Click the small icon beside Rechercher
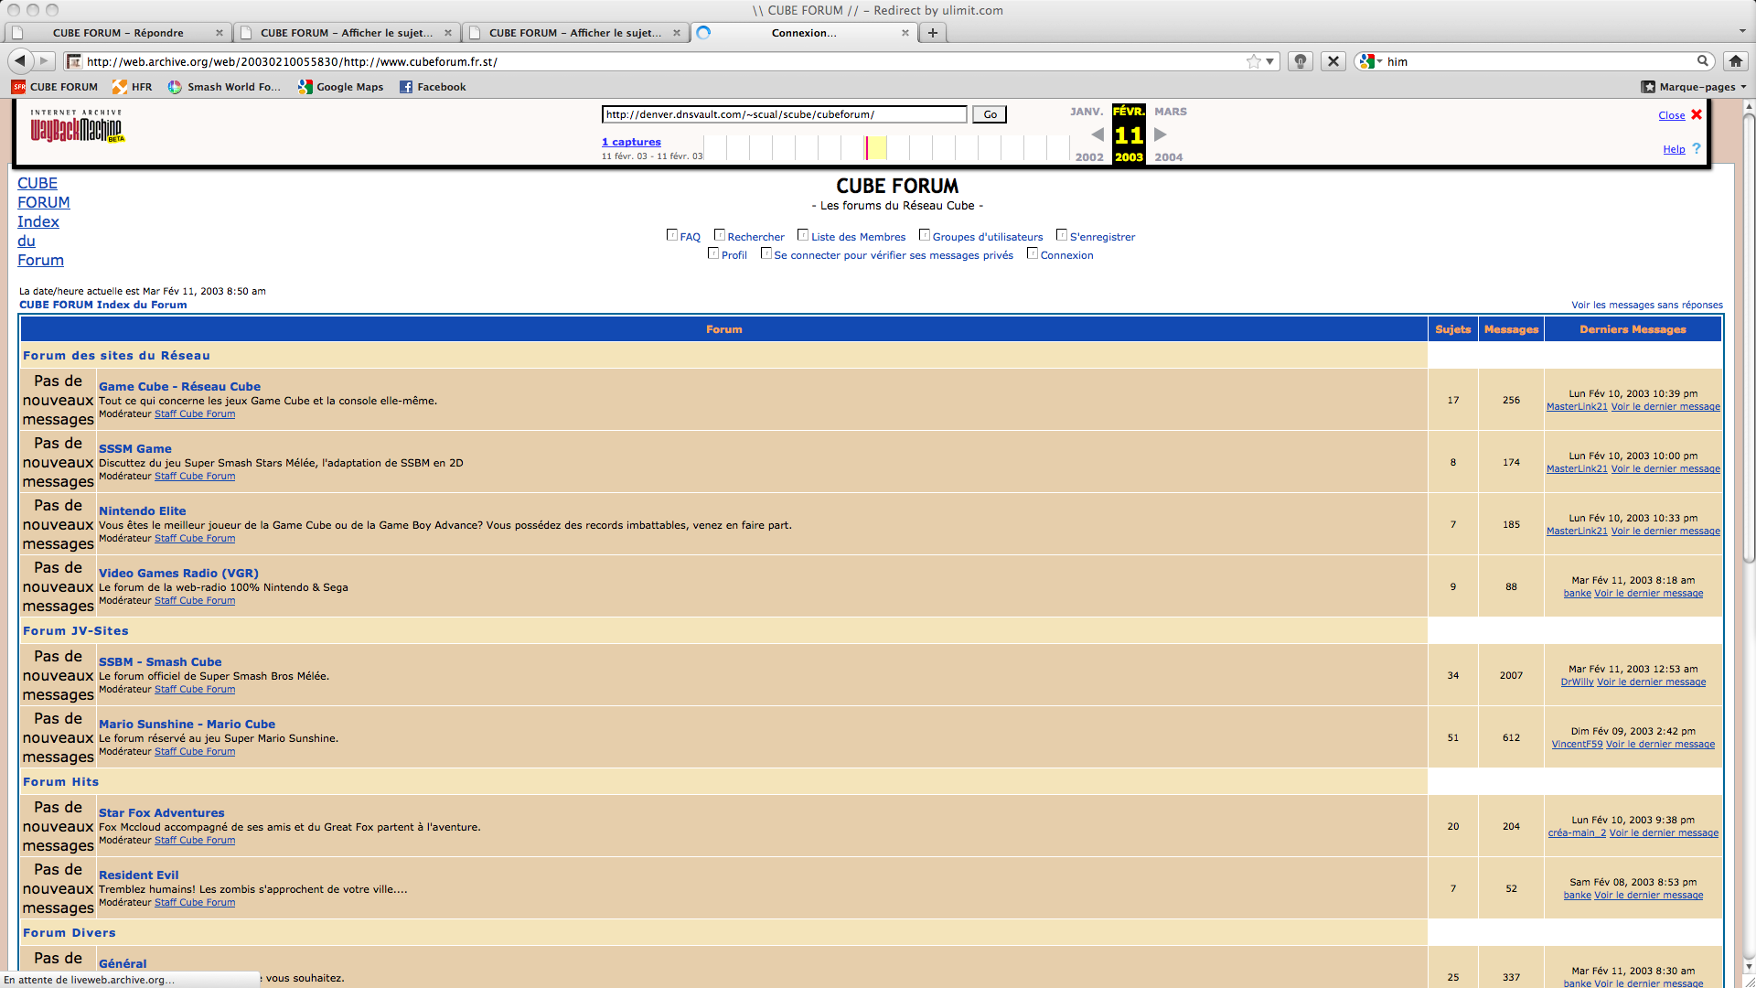Screen dimensions: 1756x988 point(720,235)
